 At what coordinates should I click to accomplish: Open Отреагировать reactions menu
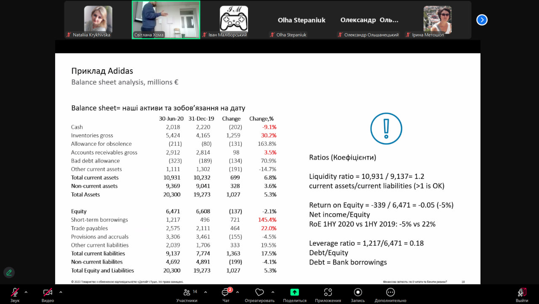coord(259,295)
